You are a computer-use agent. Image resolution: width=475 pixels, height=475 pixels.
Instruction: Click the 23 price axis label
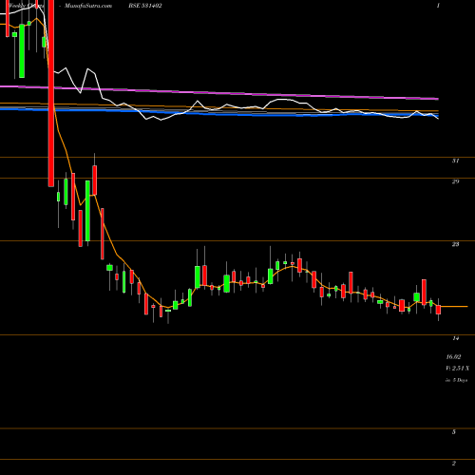(x=455, y=244)
